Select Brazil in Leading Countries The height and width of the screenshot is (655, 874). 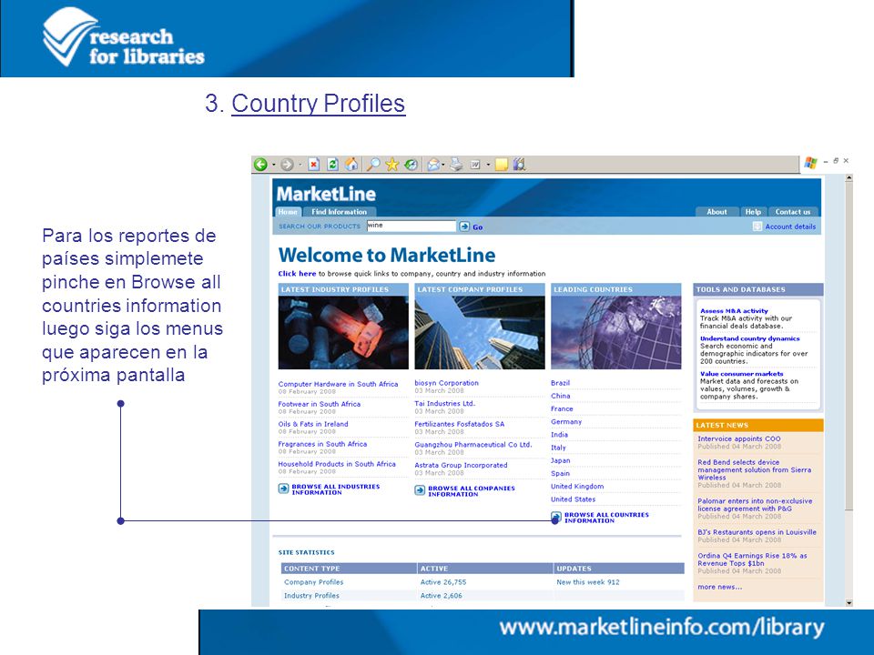[x=560, y=383]
